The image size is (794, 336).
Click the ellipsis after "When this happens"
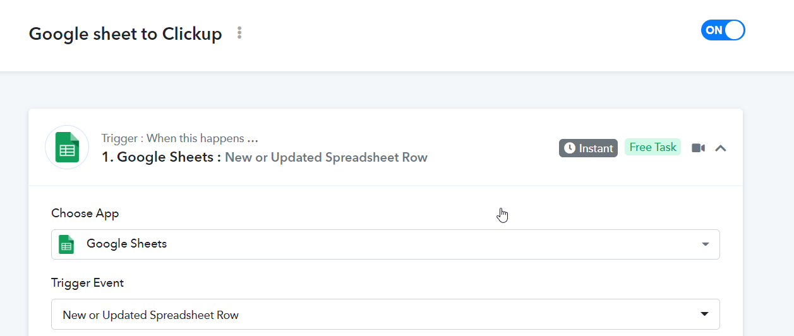coord(253,138)
